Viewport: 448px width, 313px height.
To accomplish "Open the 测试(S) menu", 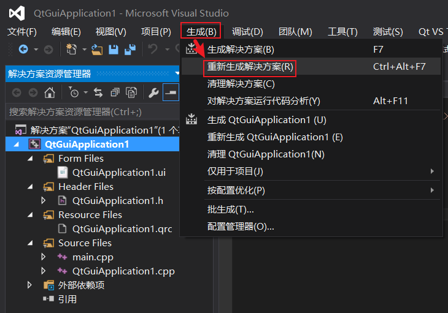I will coord(388,31).
